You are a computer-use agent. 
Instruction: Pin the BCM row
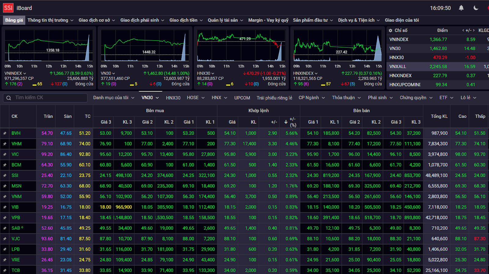(x=5, y=165)
